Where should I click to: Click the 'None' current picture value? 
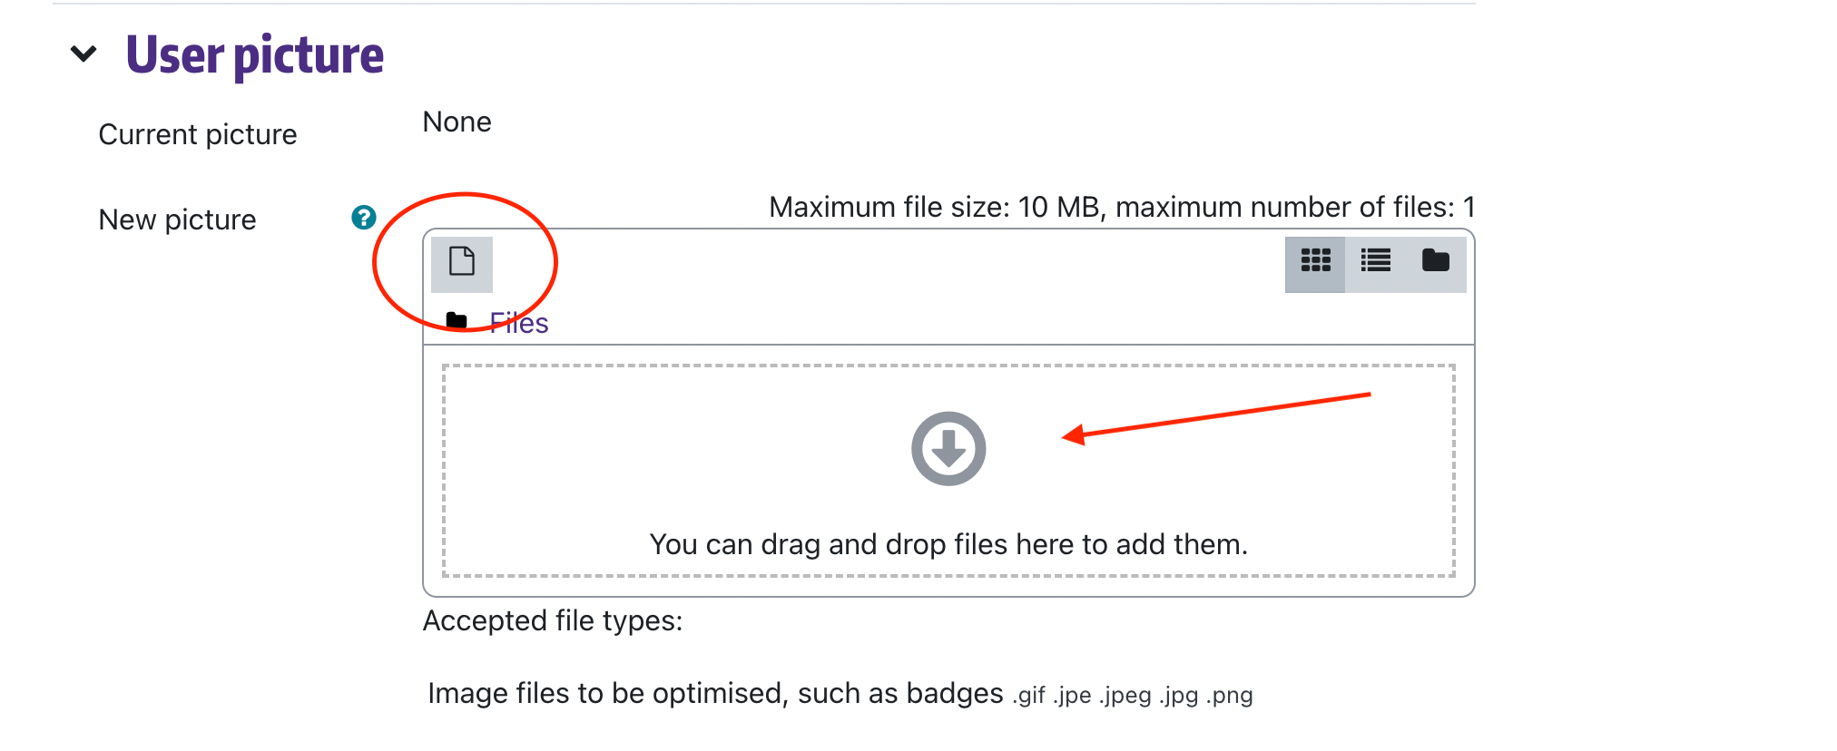[457, 122]
